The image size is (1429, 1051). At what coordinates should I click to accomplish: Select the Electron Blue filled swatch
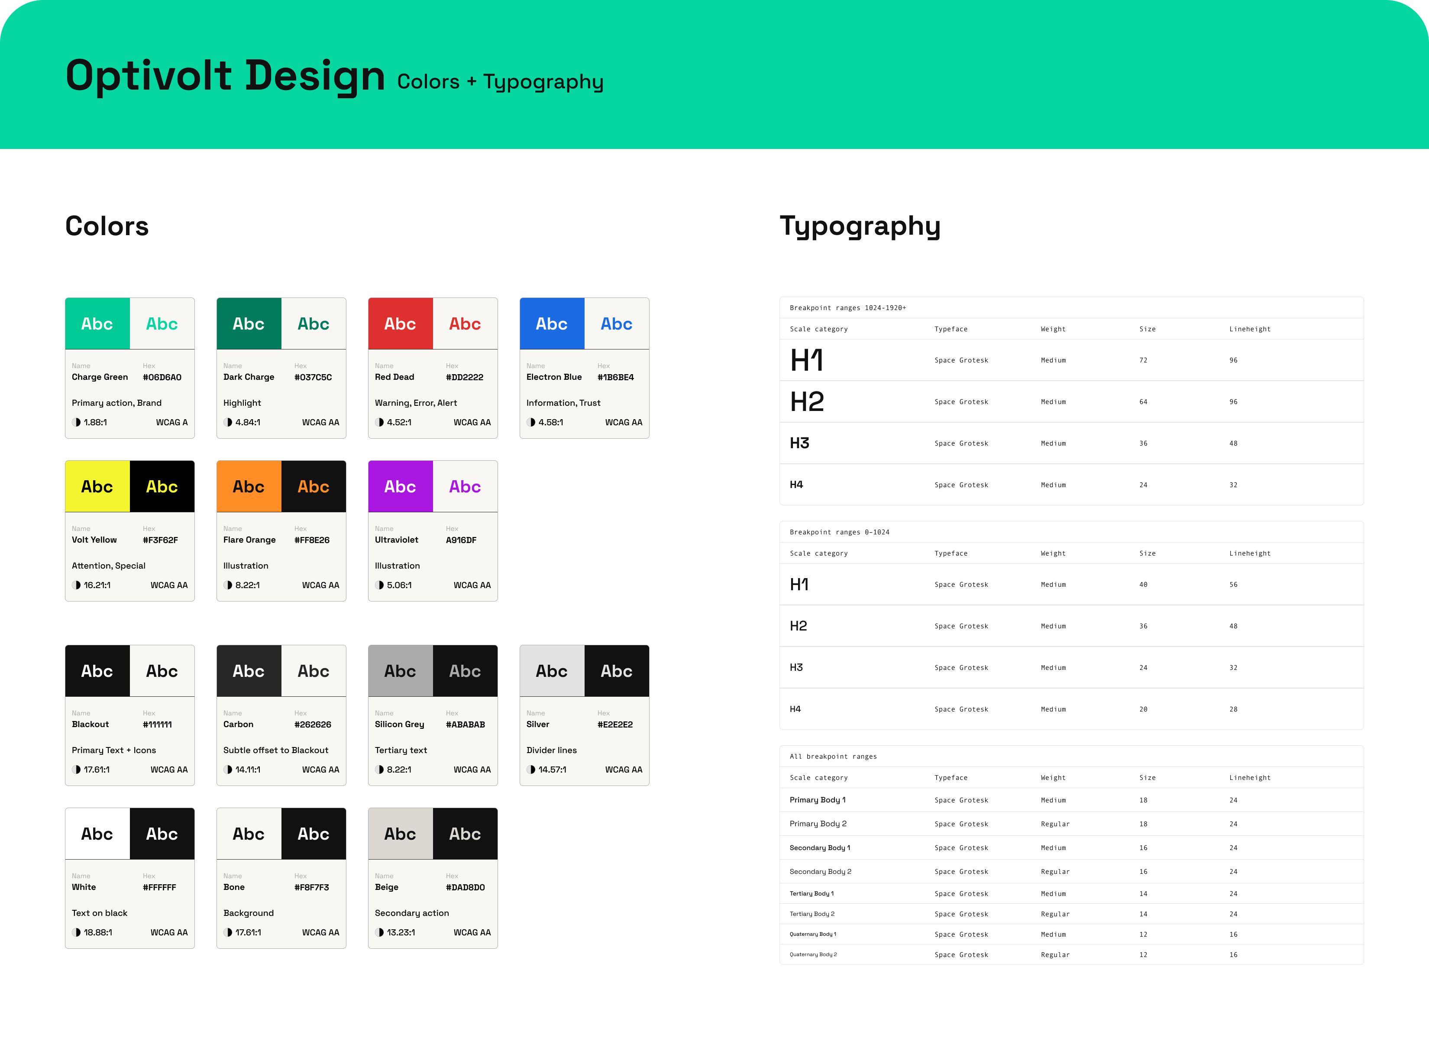point(552,324)
